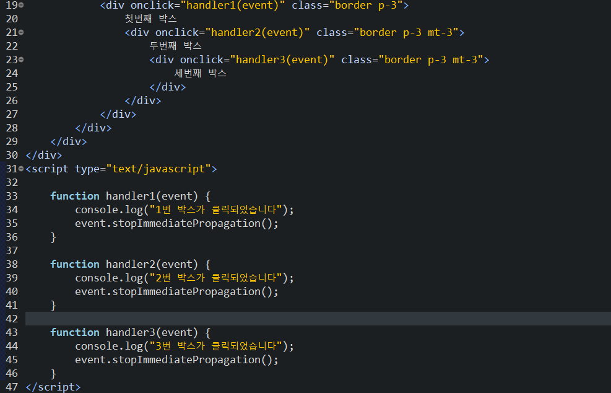Screen dimensions: 611x393
Task: Click line number 33 in the gutter
Action: click(12, 196)
